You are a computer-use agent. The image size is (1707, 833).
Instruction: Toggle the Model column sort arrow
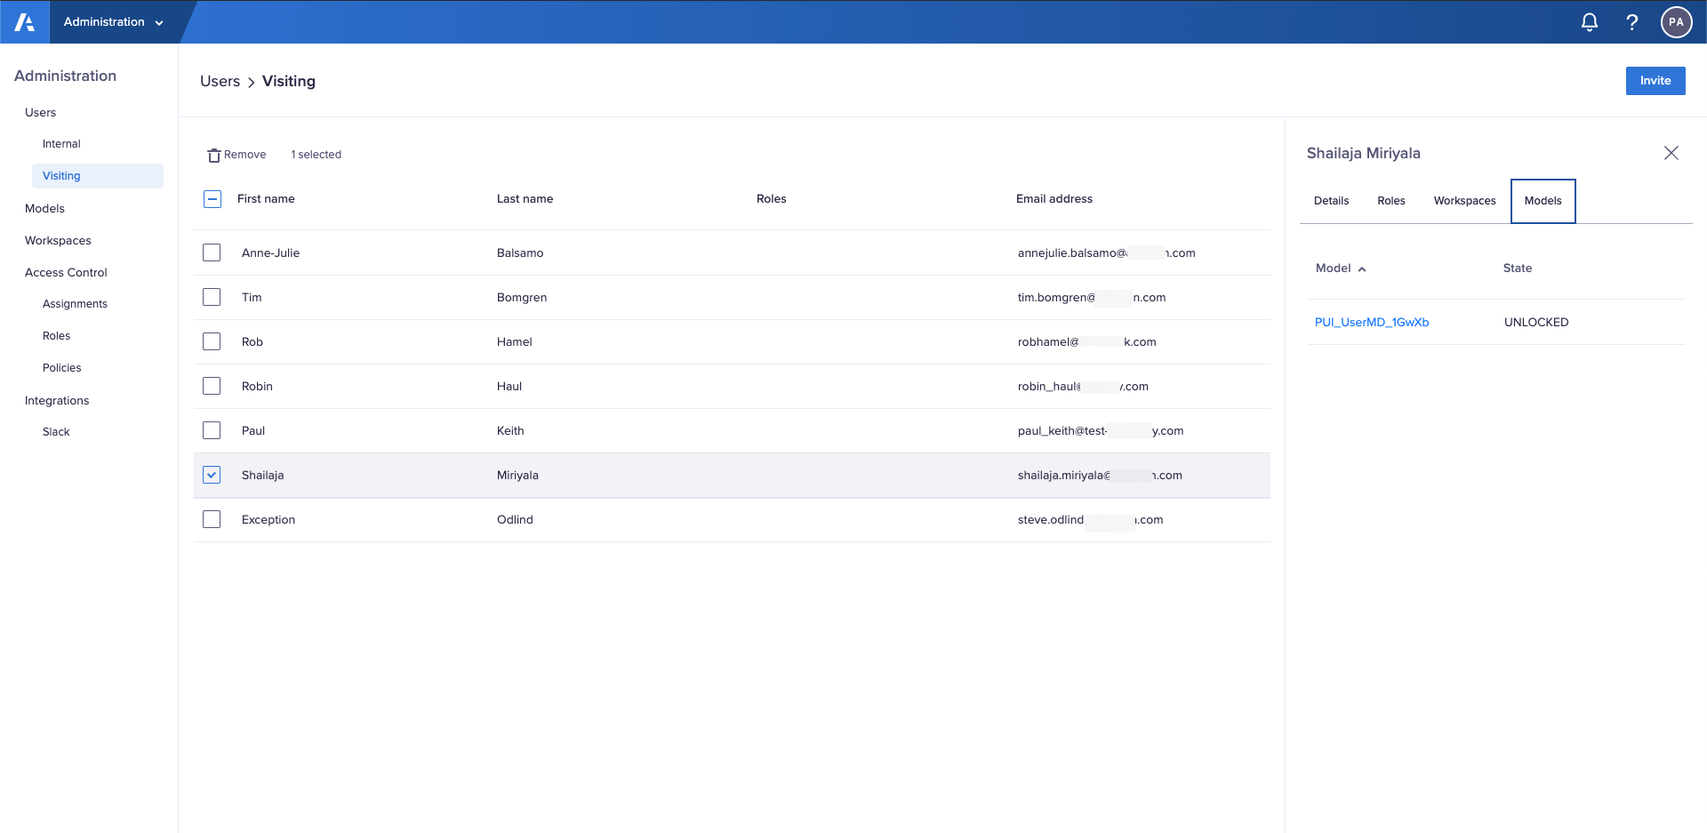coord(1361,268)
